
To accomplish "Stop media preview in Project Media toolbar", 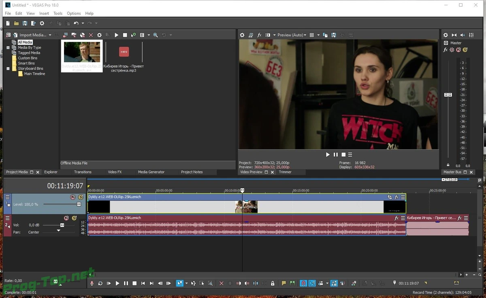I will (x=125, y=35).
